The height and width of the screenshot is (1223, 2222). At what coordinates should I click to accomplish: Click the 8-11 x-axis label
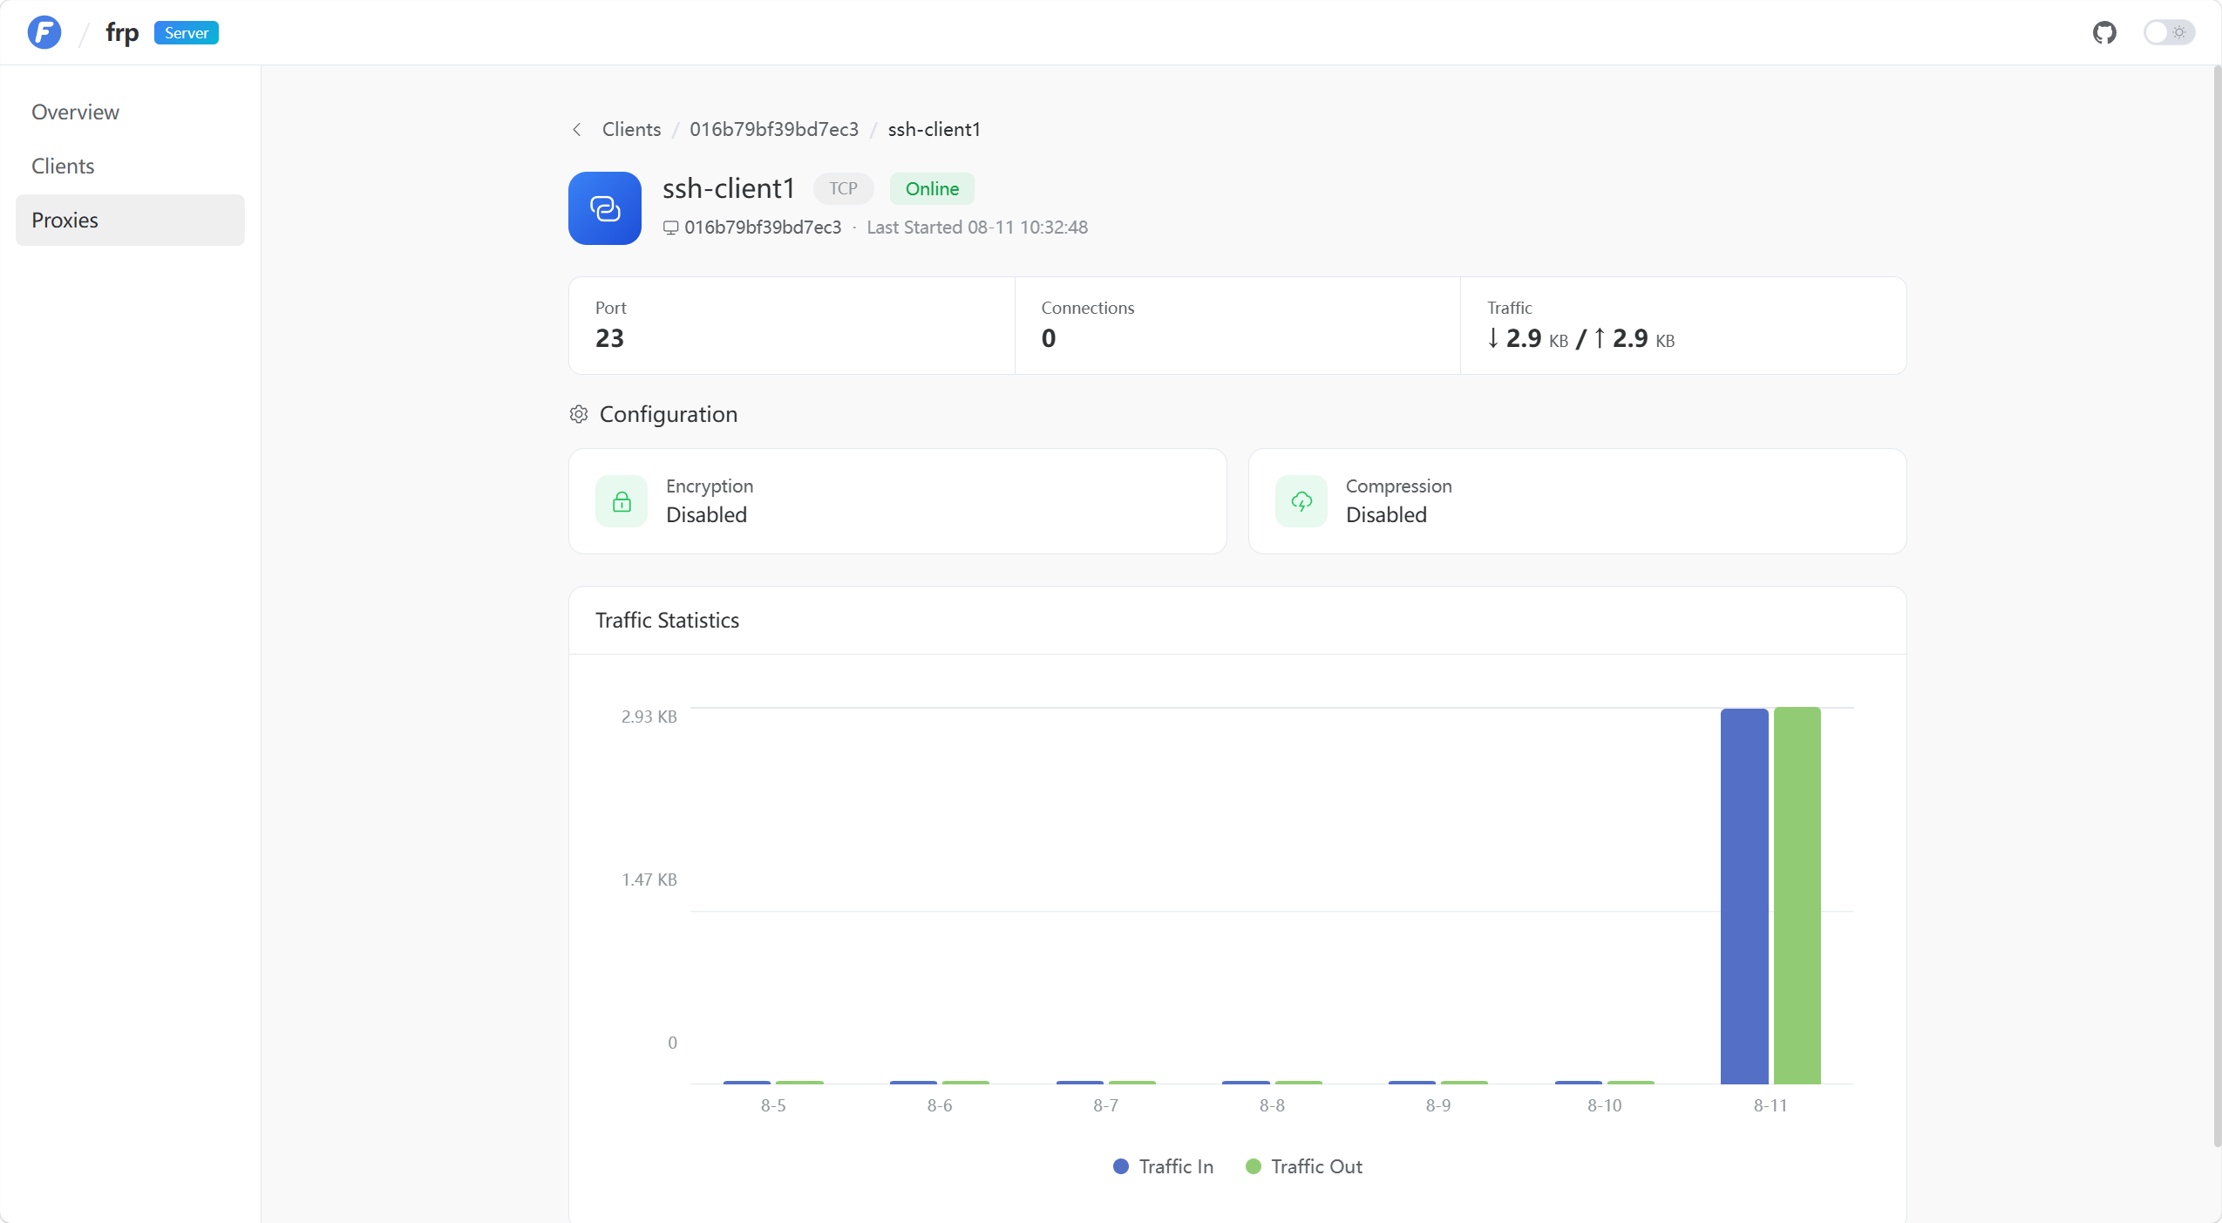[x=1770, y=1105]
